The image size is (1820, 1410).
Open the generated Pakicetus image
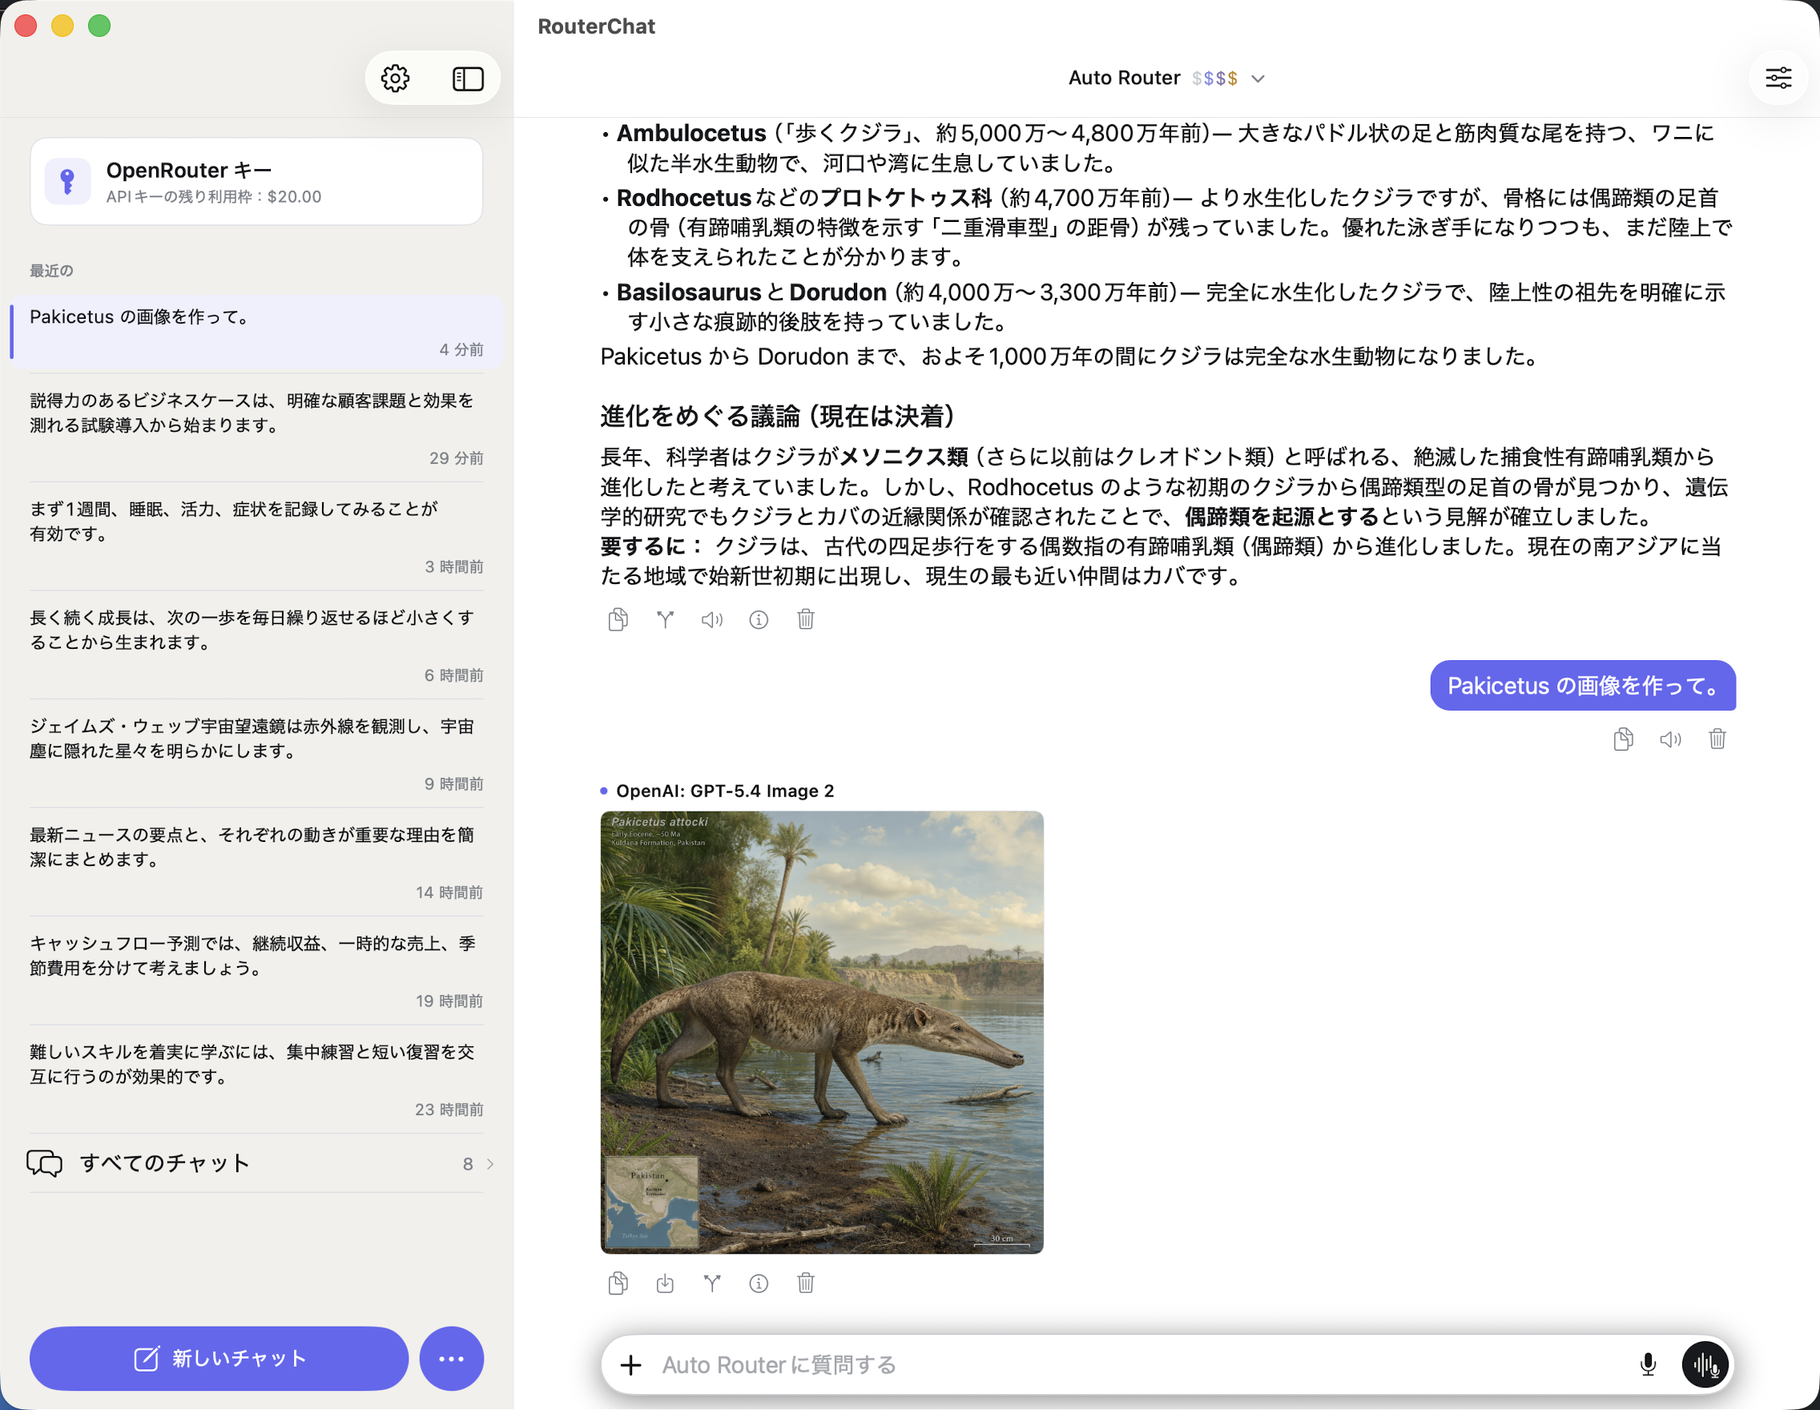pos(822,1033)
